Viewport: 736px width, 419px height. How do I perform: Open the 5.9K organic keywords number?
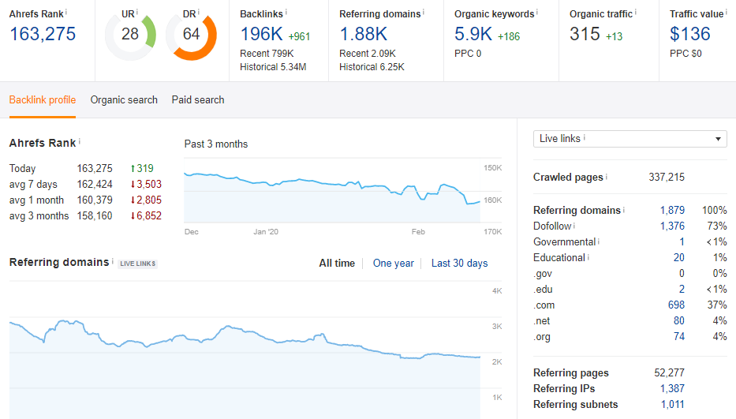point(473,34)
